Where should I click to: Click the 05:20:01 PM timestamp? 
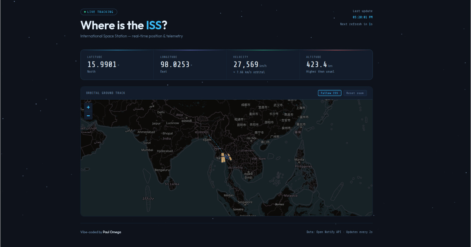coord(363,17)
